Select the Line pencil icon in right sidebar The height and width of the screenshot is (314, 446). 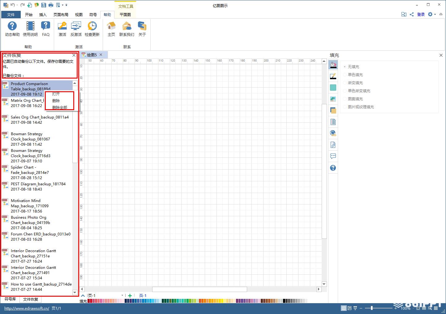pos(333,76)
